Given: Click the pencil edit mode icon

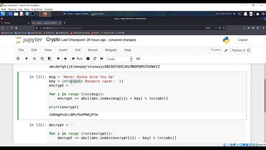Looking at the screenshot, I should tap(226, 50).
